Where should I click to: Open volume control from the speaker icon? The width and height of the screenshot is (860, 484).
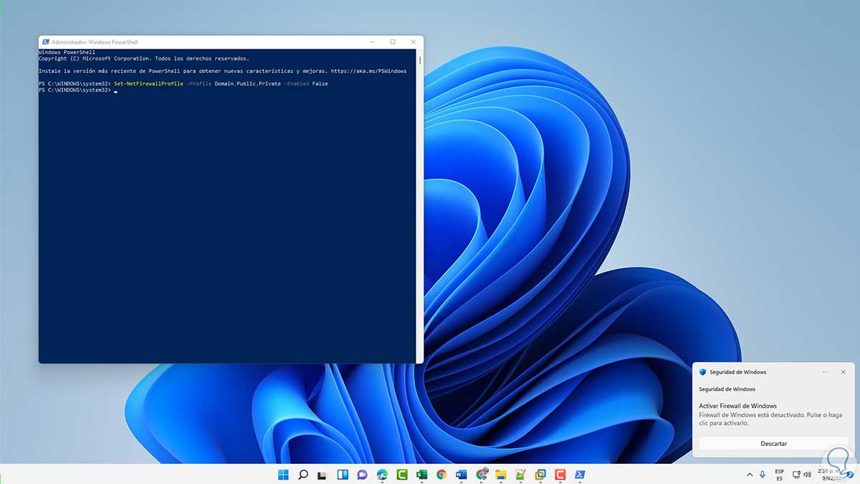(x=808, y=475)
